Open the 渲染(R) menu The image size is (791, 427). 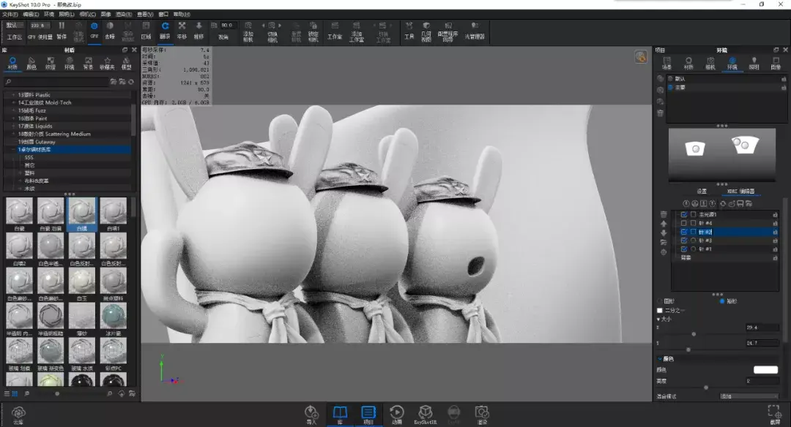coord(124,14)
